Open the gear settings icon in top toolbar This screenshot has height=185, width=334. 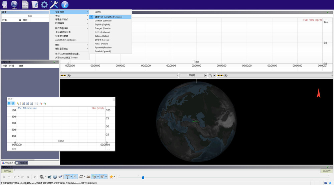click(x=44, y=5)
